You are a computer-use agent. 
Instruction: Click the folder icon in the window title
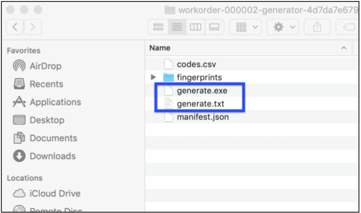pos(170,10)
